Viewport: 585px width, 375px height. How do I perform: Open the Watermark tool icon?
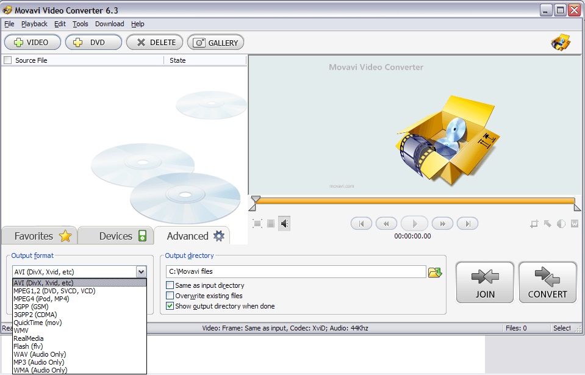[574, 223]
